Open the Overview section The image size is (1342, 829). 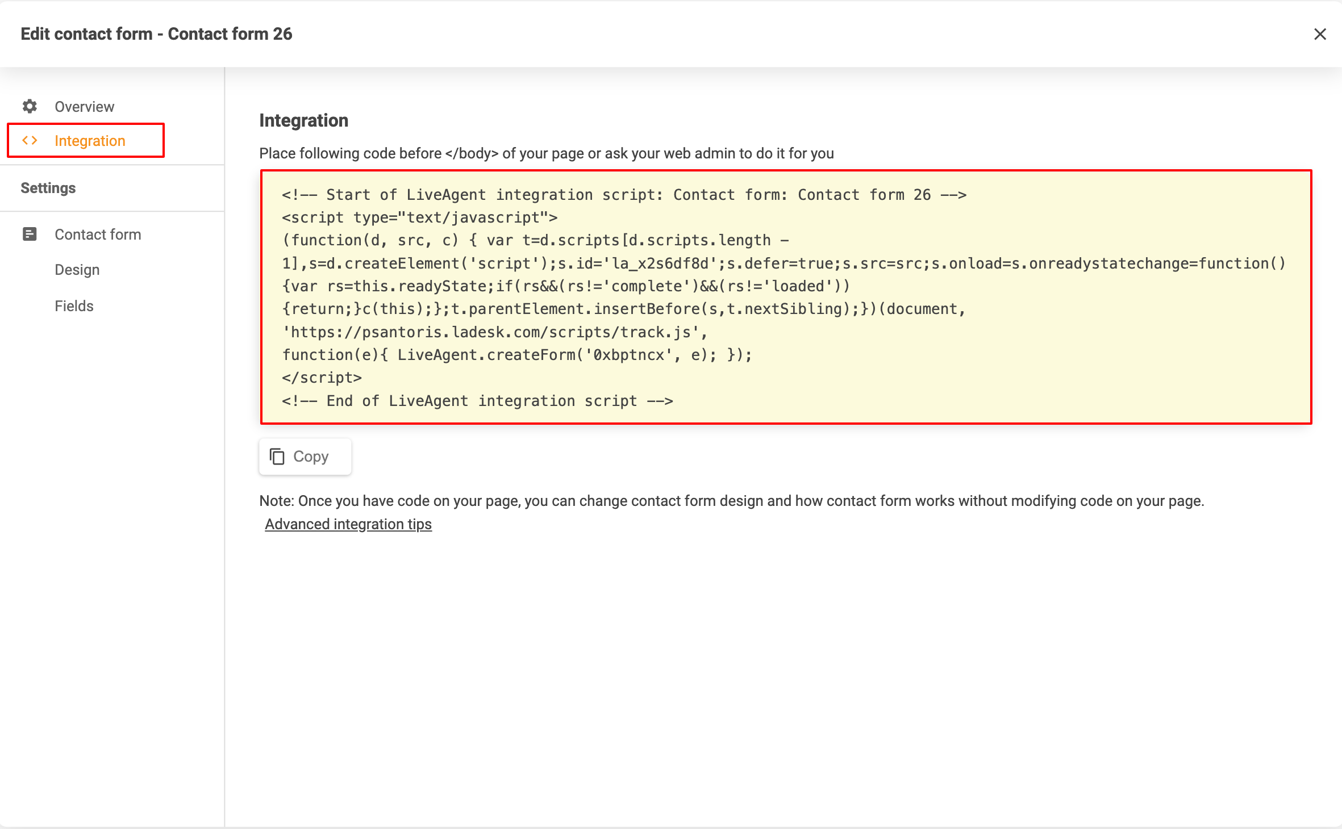pos(84,107)
